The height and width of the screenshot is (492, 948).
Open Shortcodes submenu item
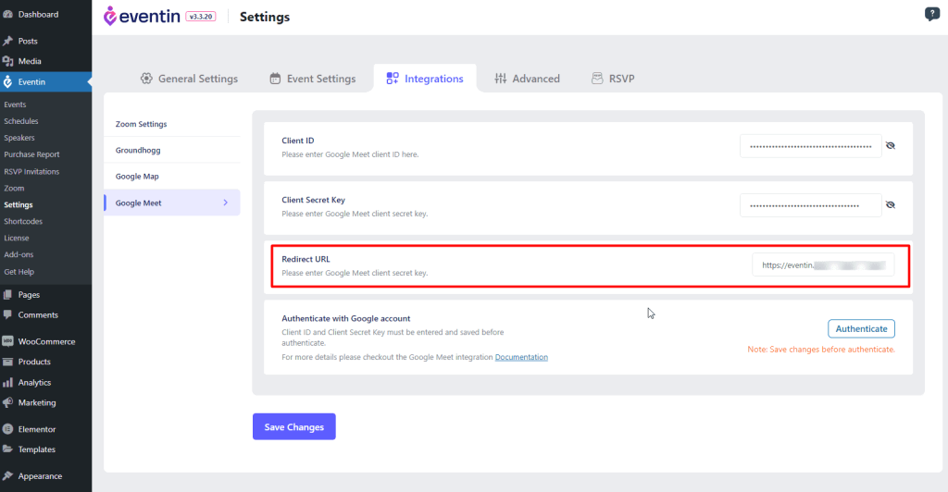click(23, 222)
